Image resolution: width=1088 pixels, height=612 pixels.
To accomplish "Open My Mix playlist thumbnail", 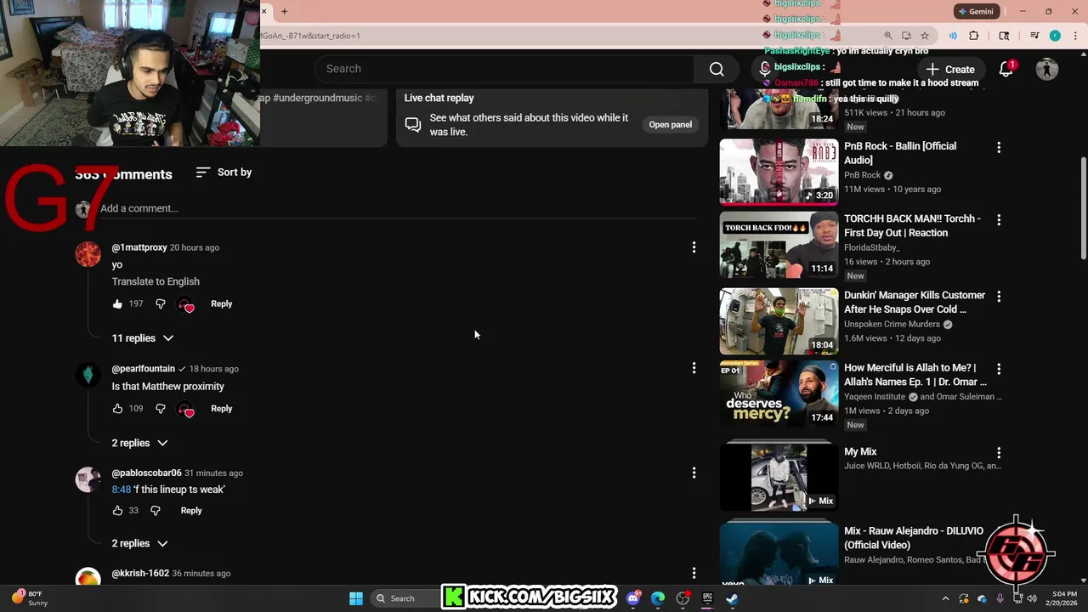I will 779,476.
